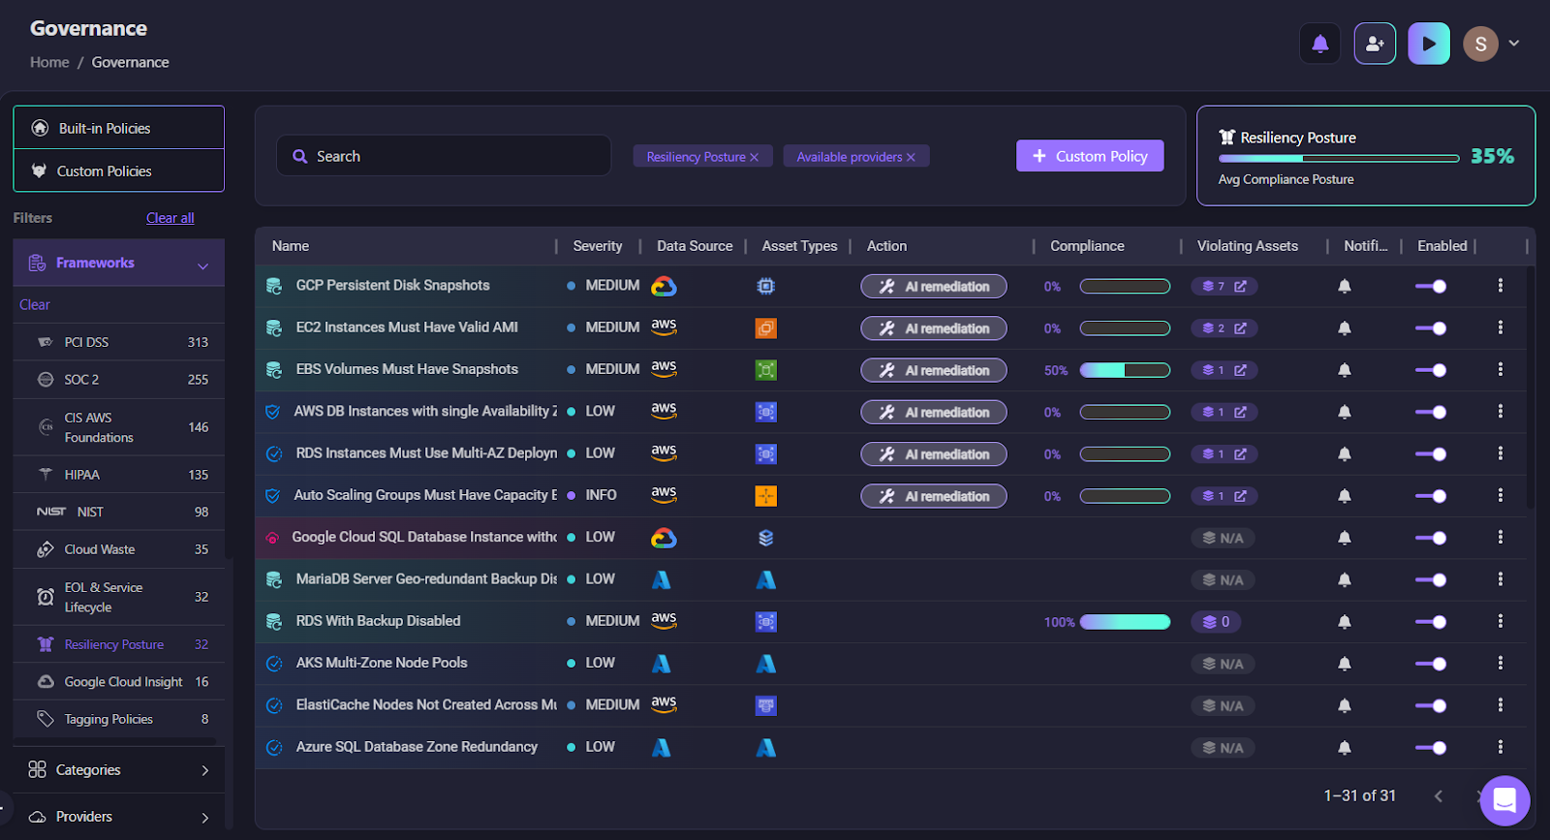The height and width of the screenshot is (840, 1550).
Task: Click compliance bar for EBS Volumes Must Have Snapshots
Action: click(x=1125, y=370)
